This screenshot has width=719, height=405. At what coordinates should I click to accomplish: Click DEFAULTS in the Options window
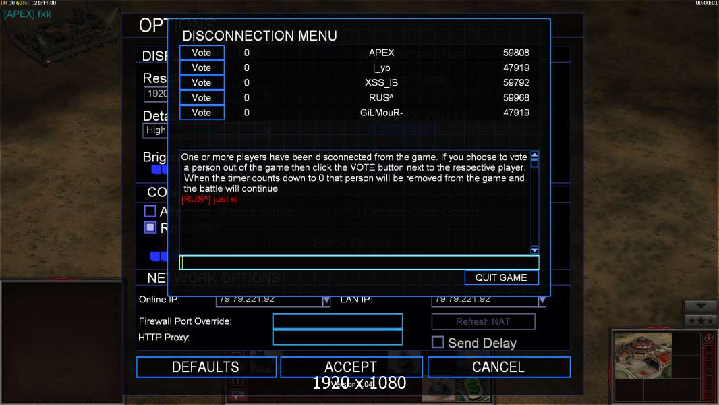pyautogui.click(x=206, y=367)
